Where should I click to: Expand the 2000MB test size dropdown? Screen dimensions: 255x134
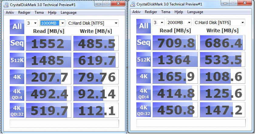tap(179, 23)
